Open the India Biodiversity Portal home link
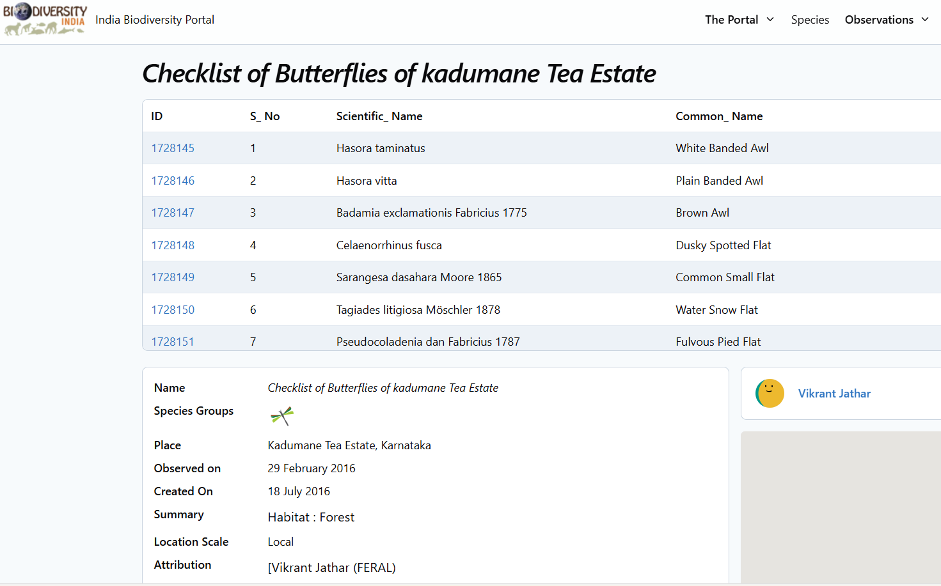The image size is (941, 586). point(155,19)
